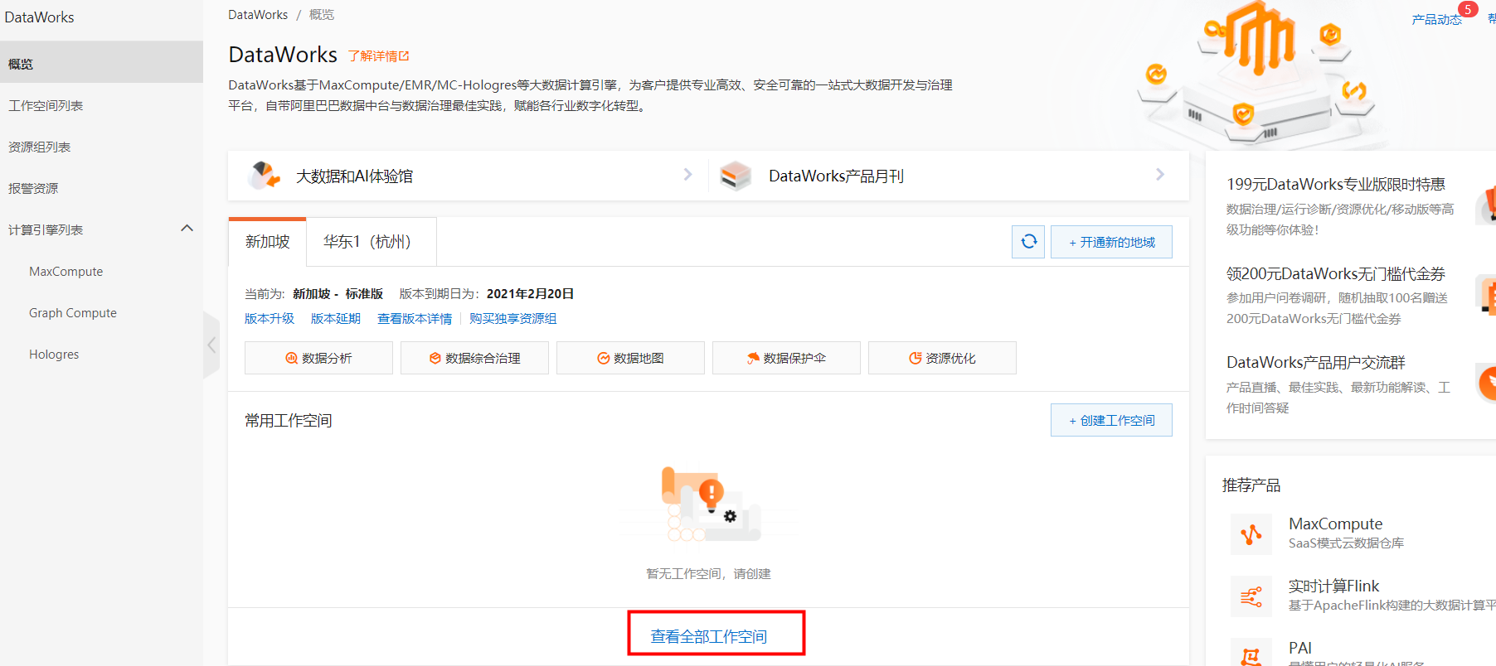Click the 了解详情 external link icon
The image size is (1496, 666).
(x=404, y=56)
